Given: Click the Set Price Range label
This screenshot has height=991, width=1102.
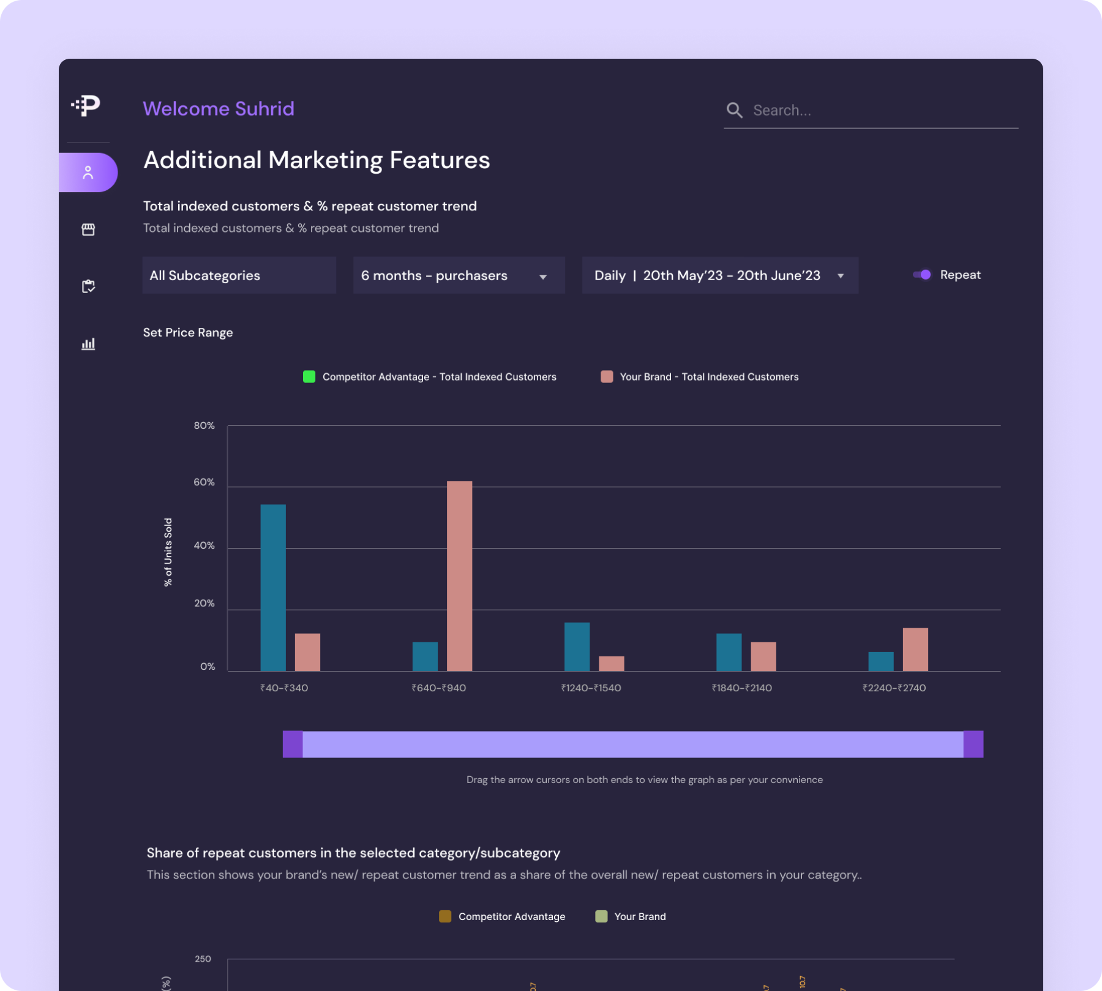Looking at the screenshot, I should point(188,332).
